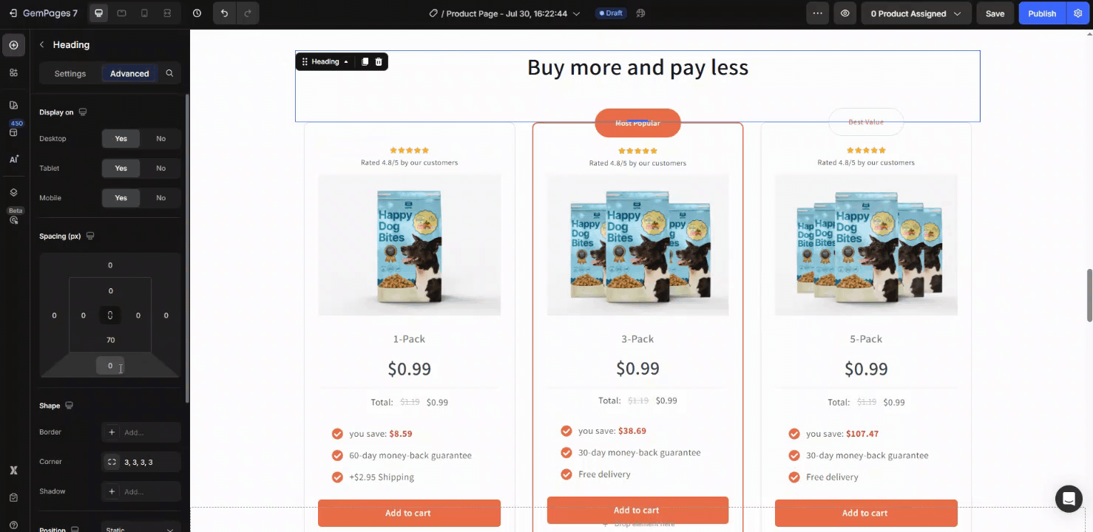Delete the Heading element with trash icon

tap(379, 62)
